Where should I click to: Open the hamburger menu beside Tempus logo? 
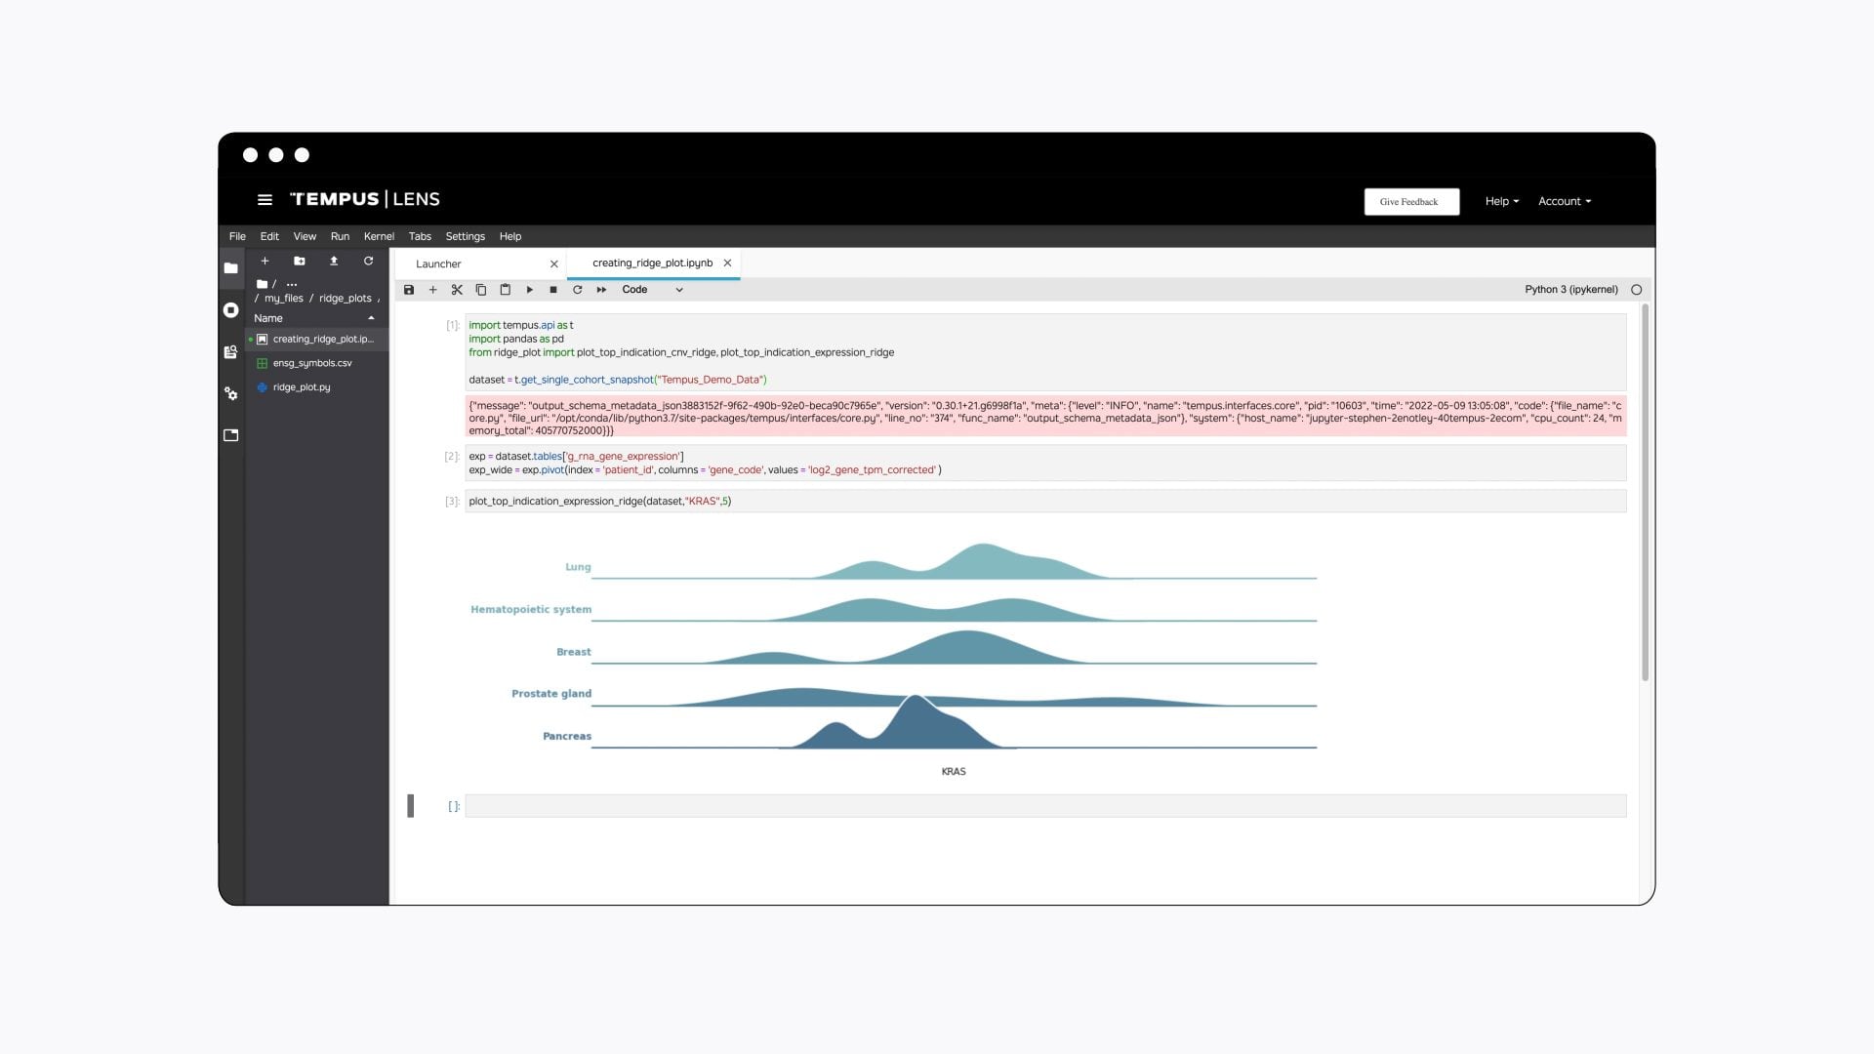point(265,200)
